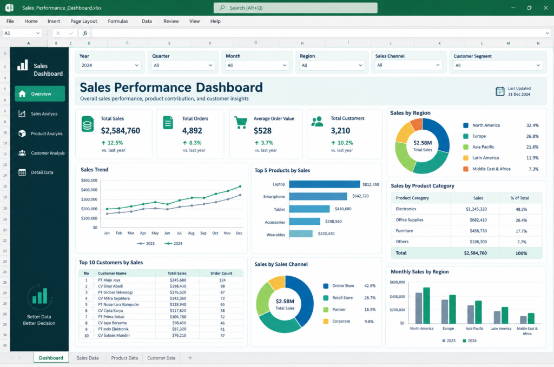554x367 pixels.
Task: Click the search box in title bar
Action: pos(295,8)
